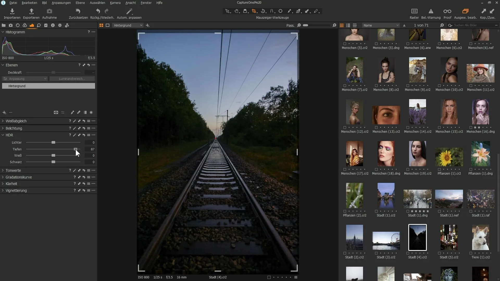The image size is (500, 281).
Task: Toggle Proof view glasses icon
Action: pos(447,11)
